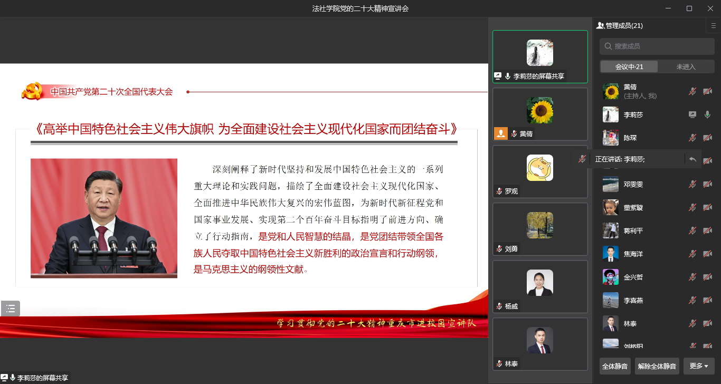Open the list icon on the shared slide
721x384 pixels.
coord(11,309)
